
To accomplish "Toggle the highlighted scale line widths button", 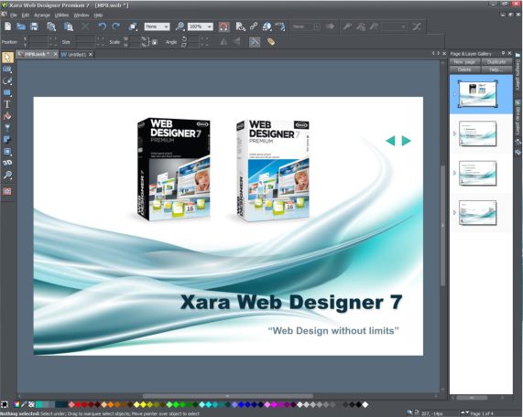I will click(x=255, y=42).
